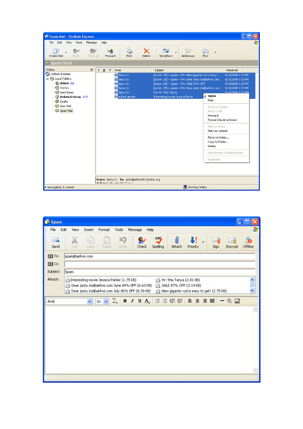Click the Insert Picture icon
The height and width of the screenshot is (429, 303).
237,301
